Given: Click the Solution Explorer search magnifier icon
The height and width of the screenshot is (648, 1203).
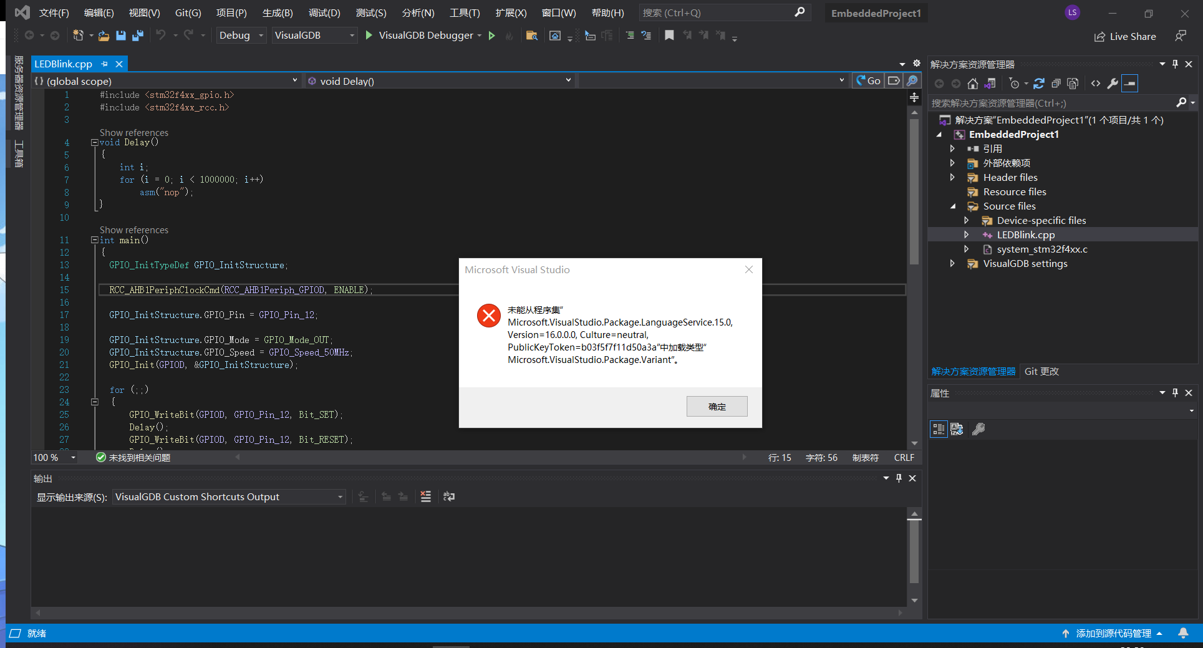Looking at the screenshot, I should [1181, 102].
